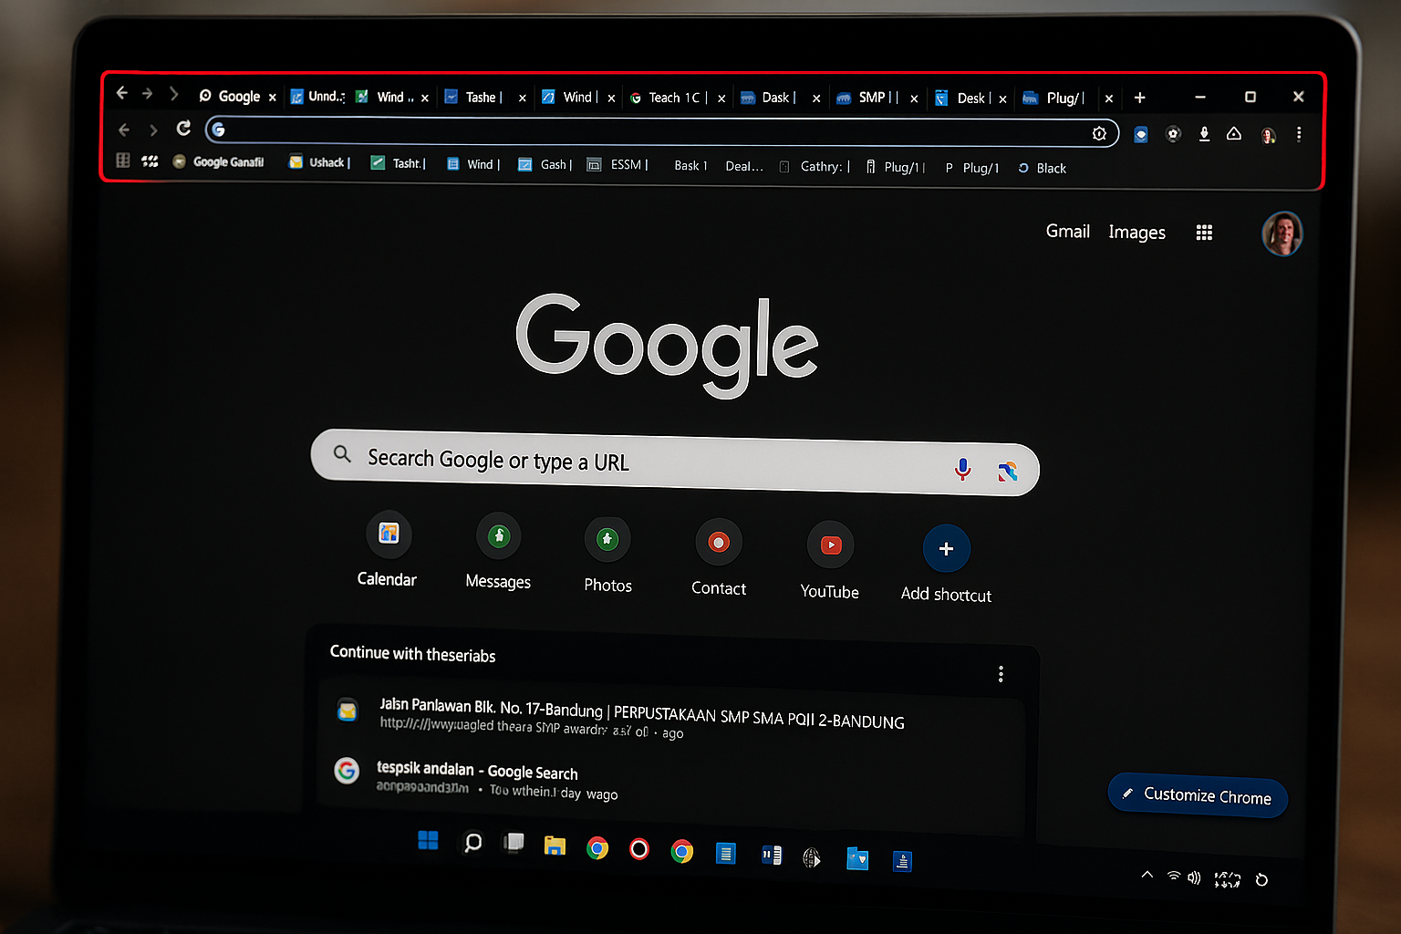Open the red circle app in the taskbar
Screen dimensions: 1401x934
click(639, 849)
